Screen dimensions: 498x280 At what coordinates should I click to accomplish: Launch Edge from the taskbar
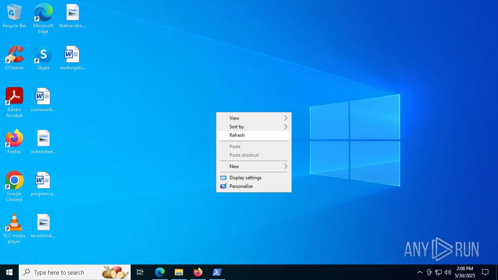160,272
